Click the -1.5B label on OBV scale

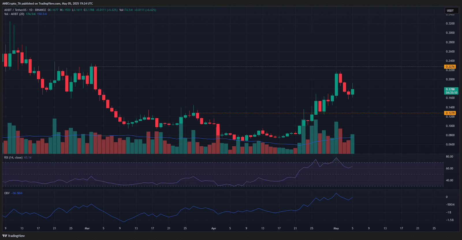(x=450, y=220)
